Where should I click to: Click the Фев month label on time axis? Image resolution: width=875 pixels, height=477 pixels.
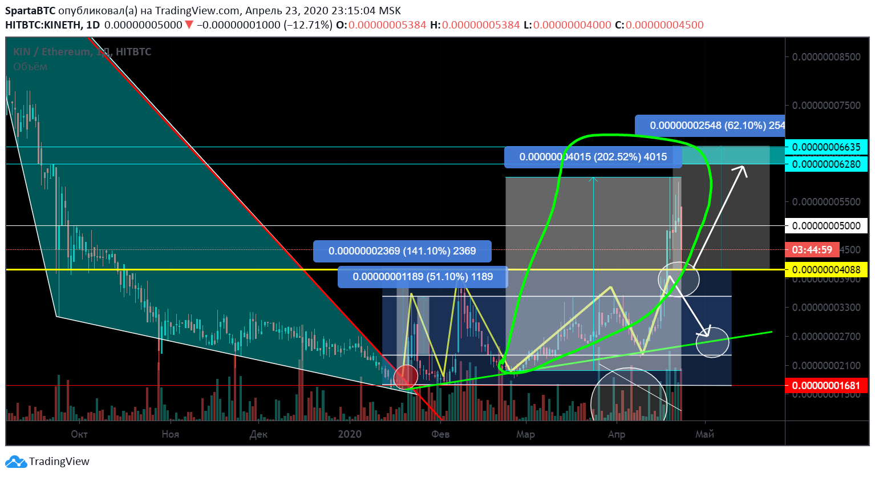[x=440, y=435]
